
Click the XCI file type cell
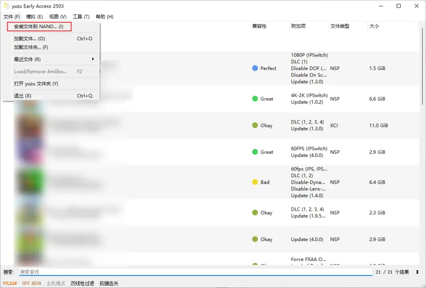(x=334, y=126)
